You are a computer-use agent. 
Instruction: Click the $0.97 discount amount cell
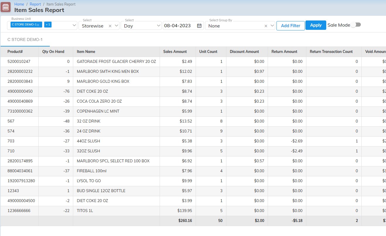(x=259, y=72)
